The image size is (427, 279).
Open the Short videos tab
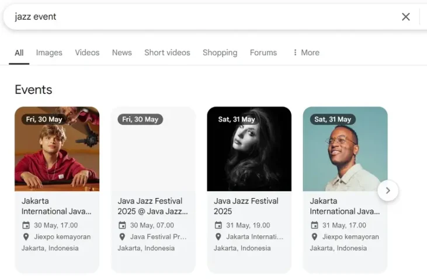click(x=167, y=52)
